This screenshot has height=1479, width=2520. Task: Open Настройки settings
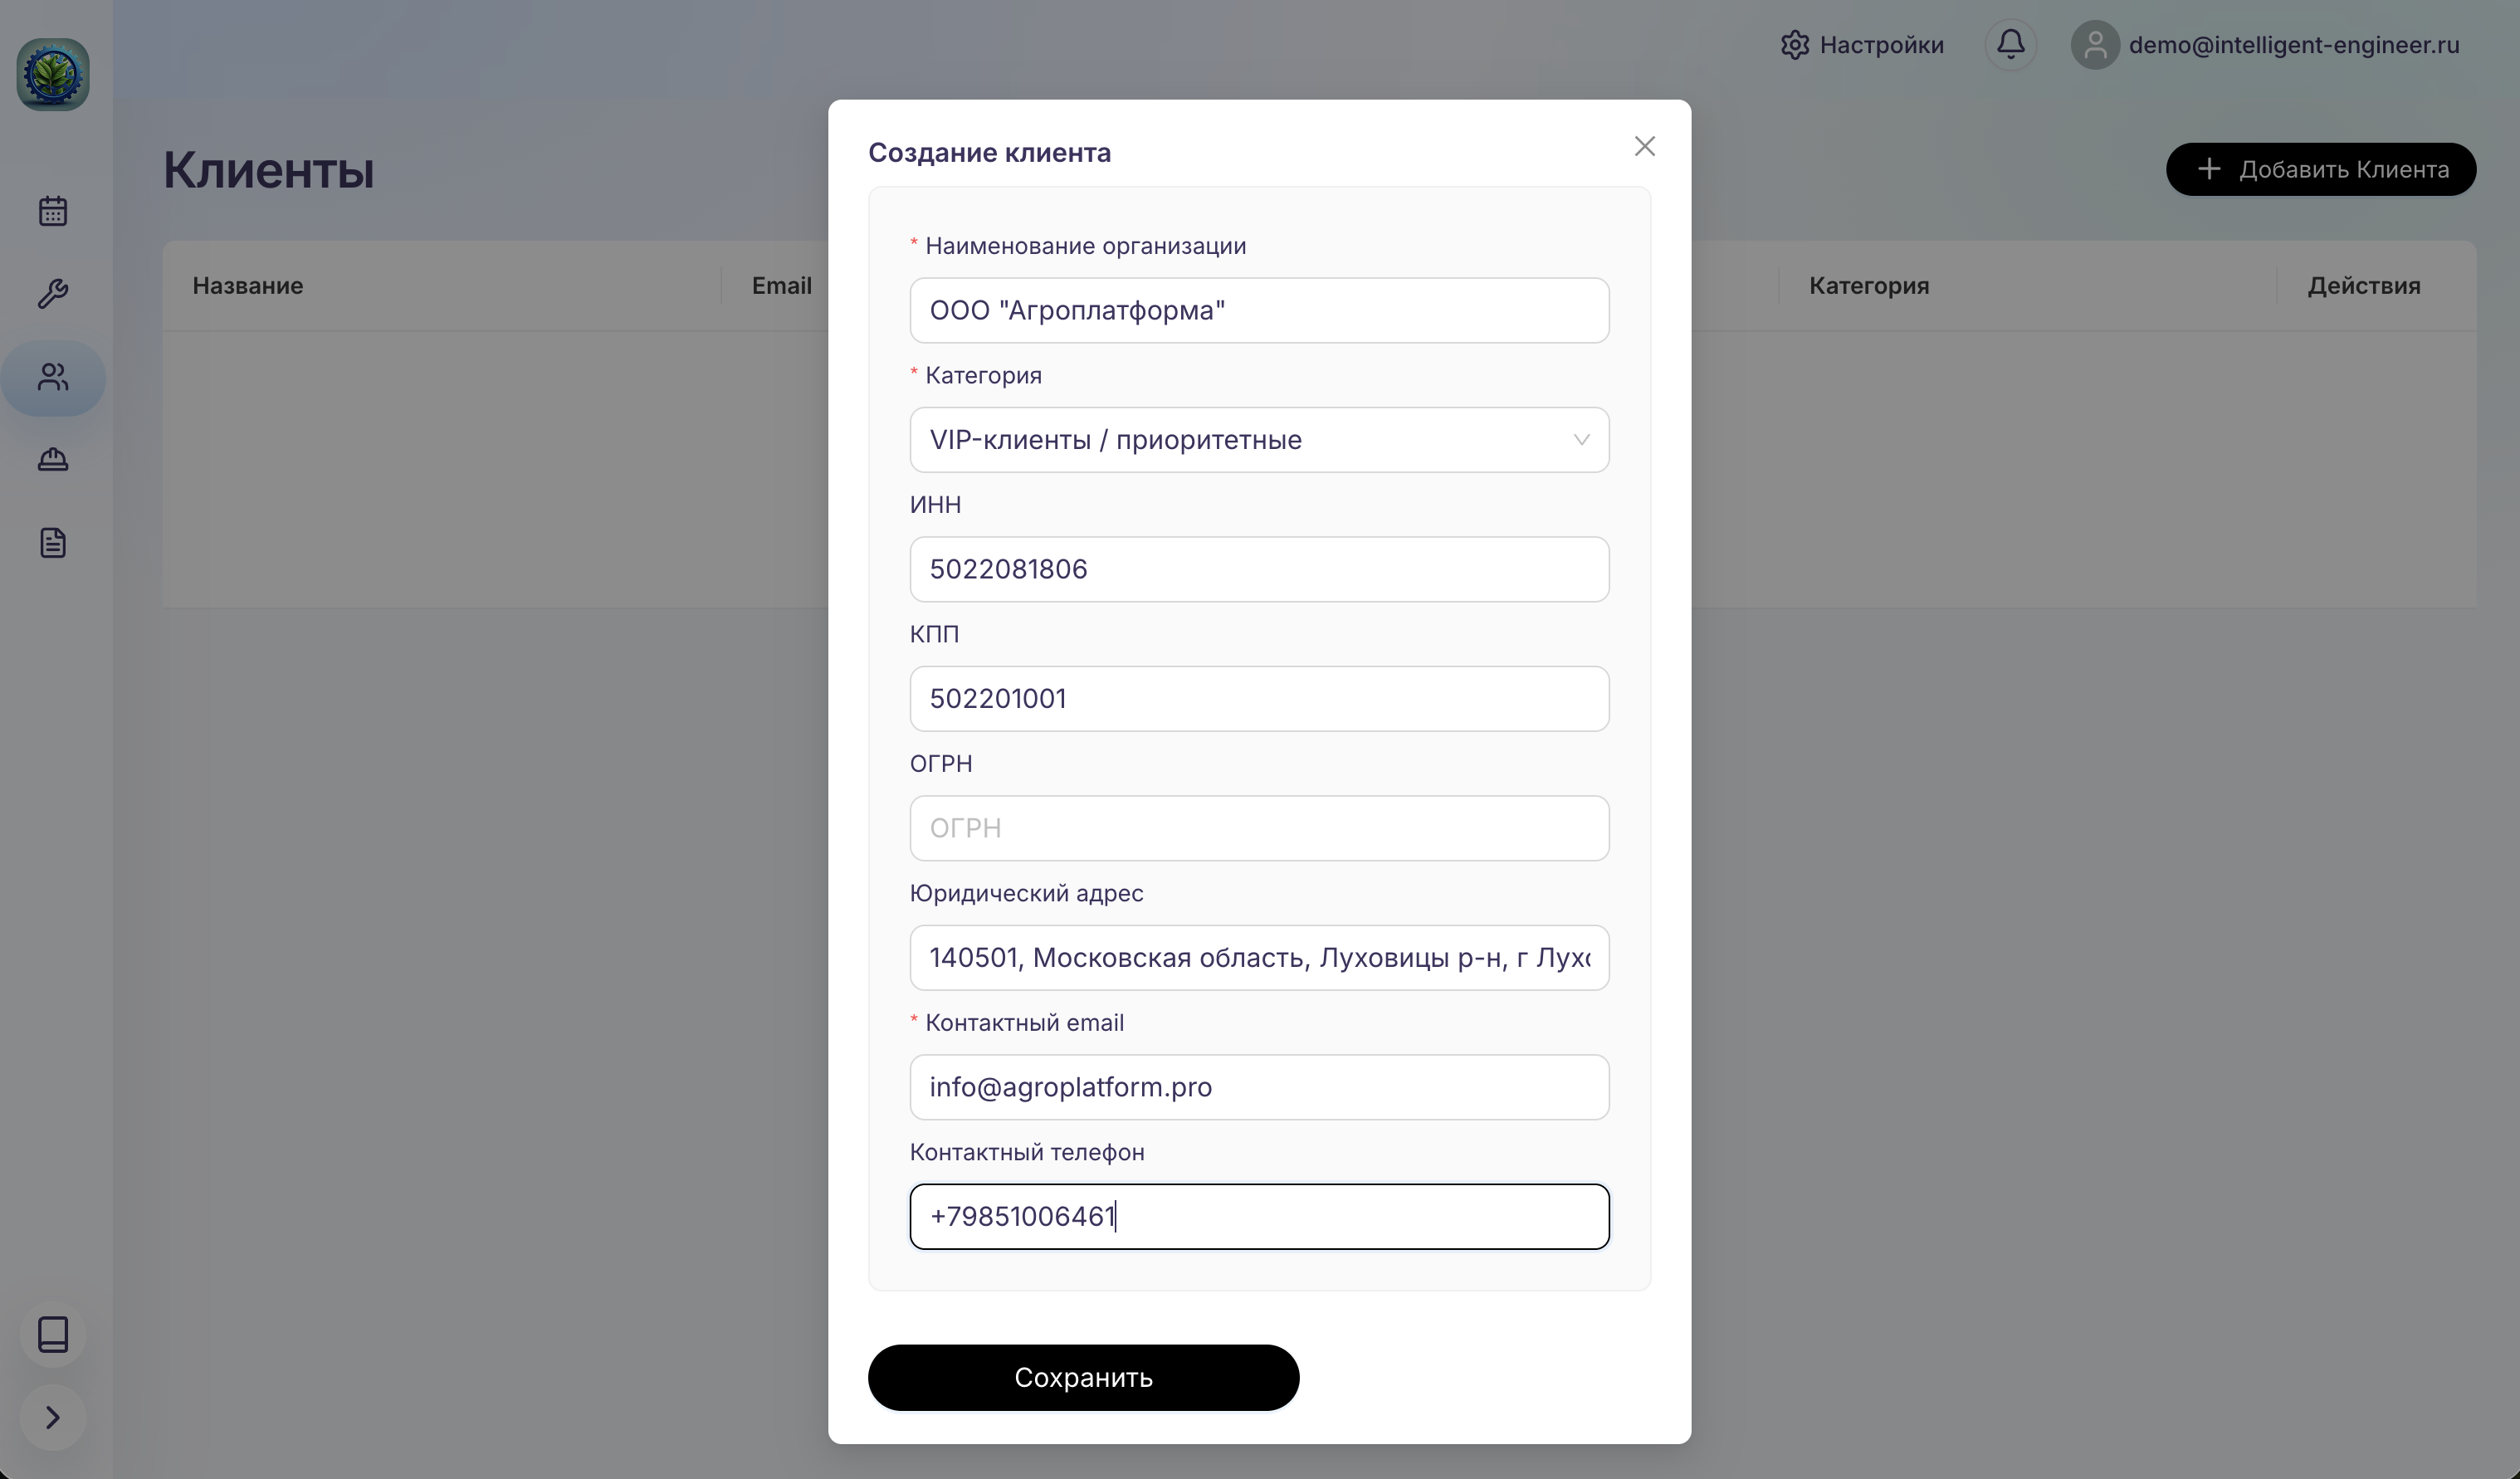tap(1862, 45)
